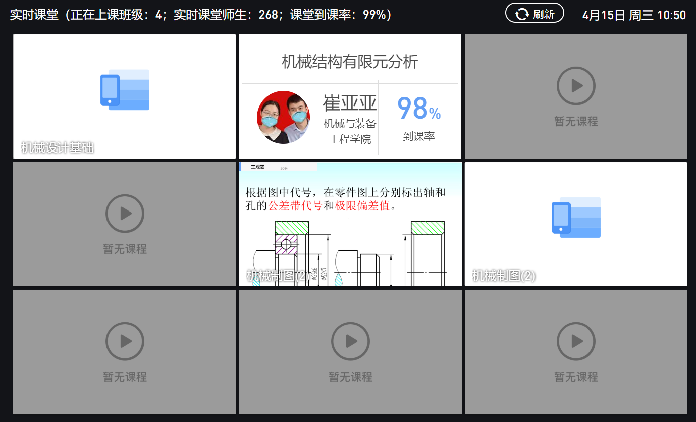696x422 pixels.
Task: Click the 机械与装备工程学院 college text
Action: click(x=350, y=131)
